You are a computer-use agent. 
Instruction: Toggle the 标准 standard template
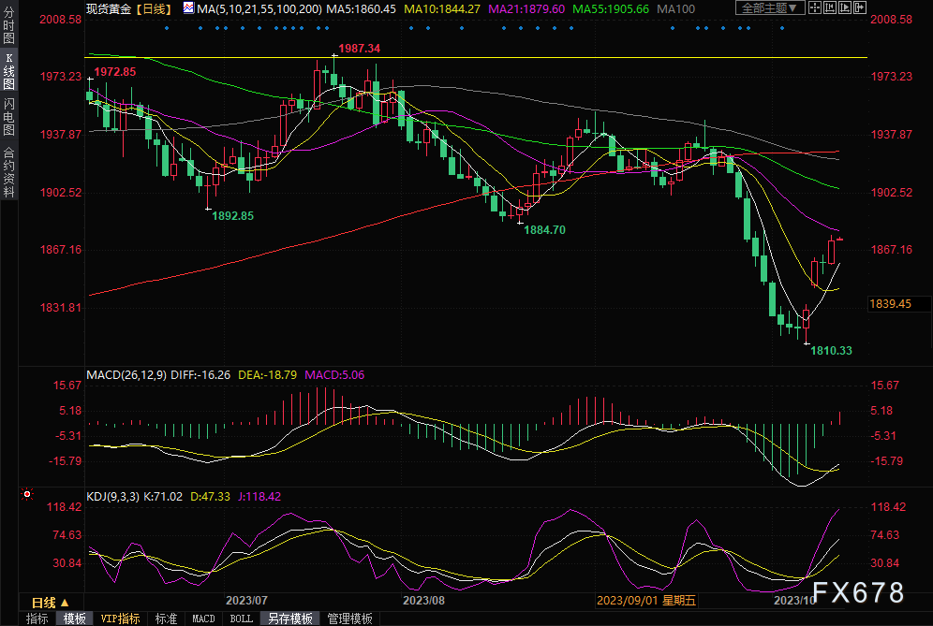pyautogui.click(x=166, y=619)
